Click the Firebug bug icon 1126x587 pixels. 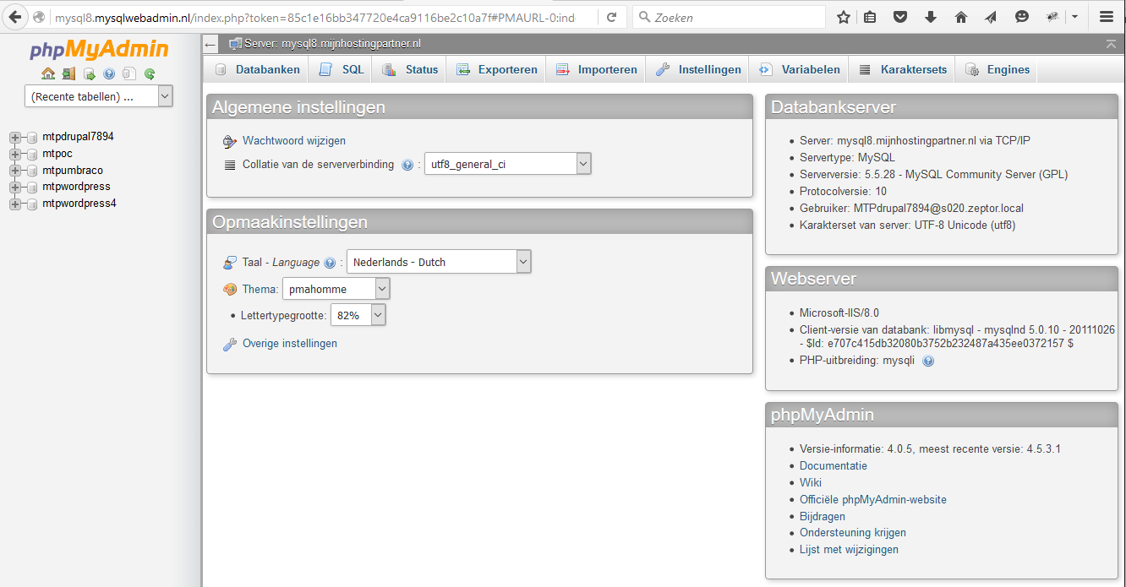point(1052,17)
